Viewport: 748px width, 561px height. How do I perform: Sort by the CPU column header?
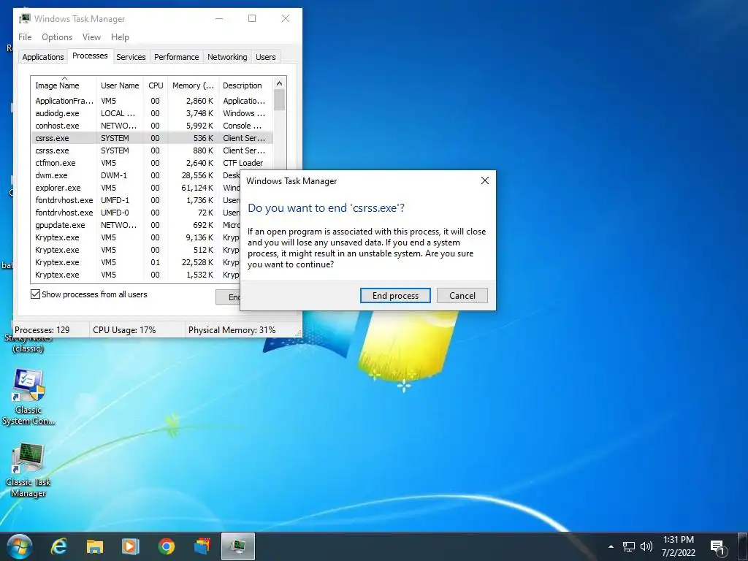point(156,85)
